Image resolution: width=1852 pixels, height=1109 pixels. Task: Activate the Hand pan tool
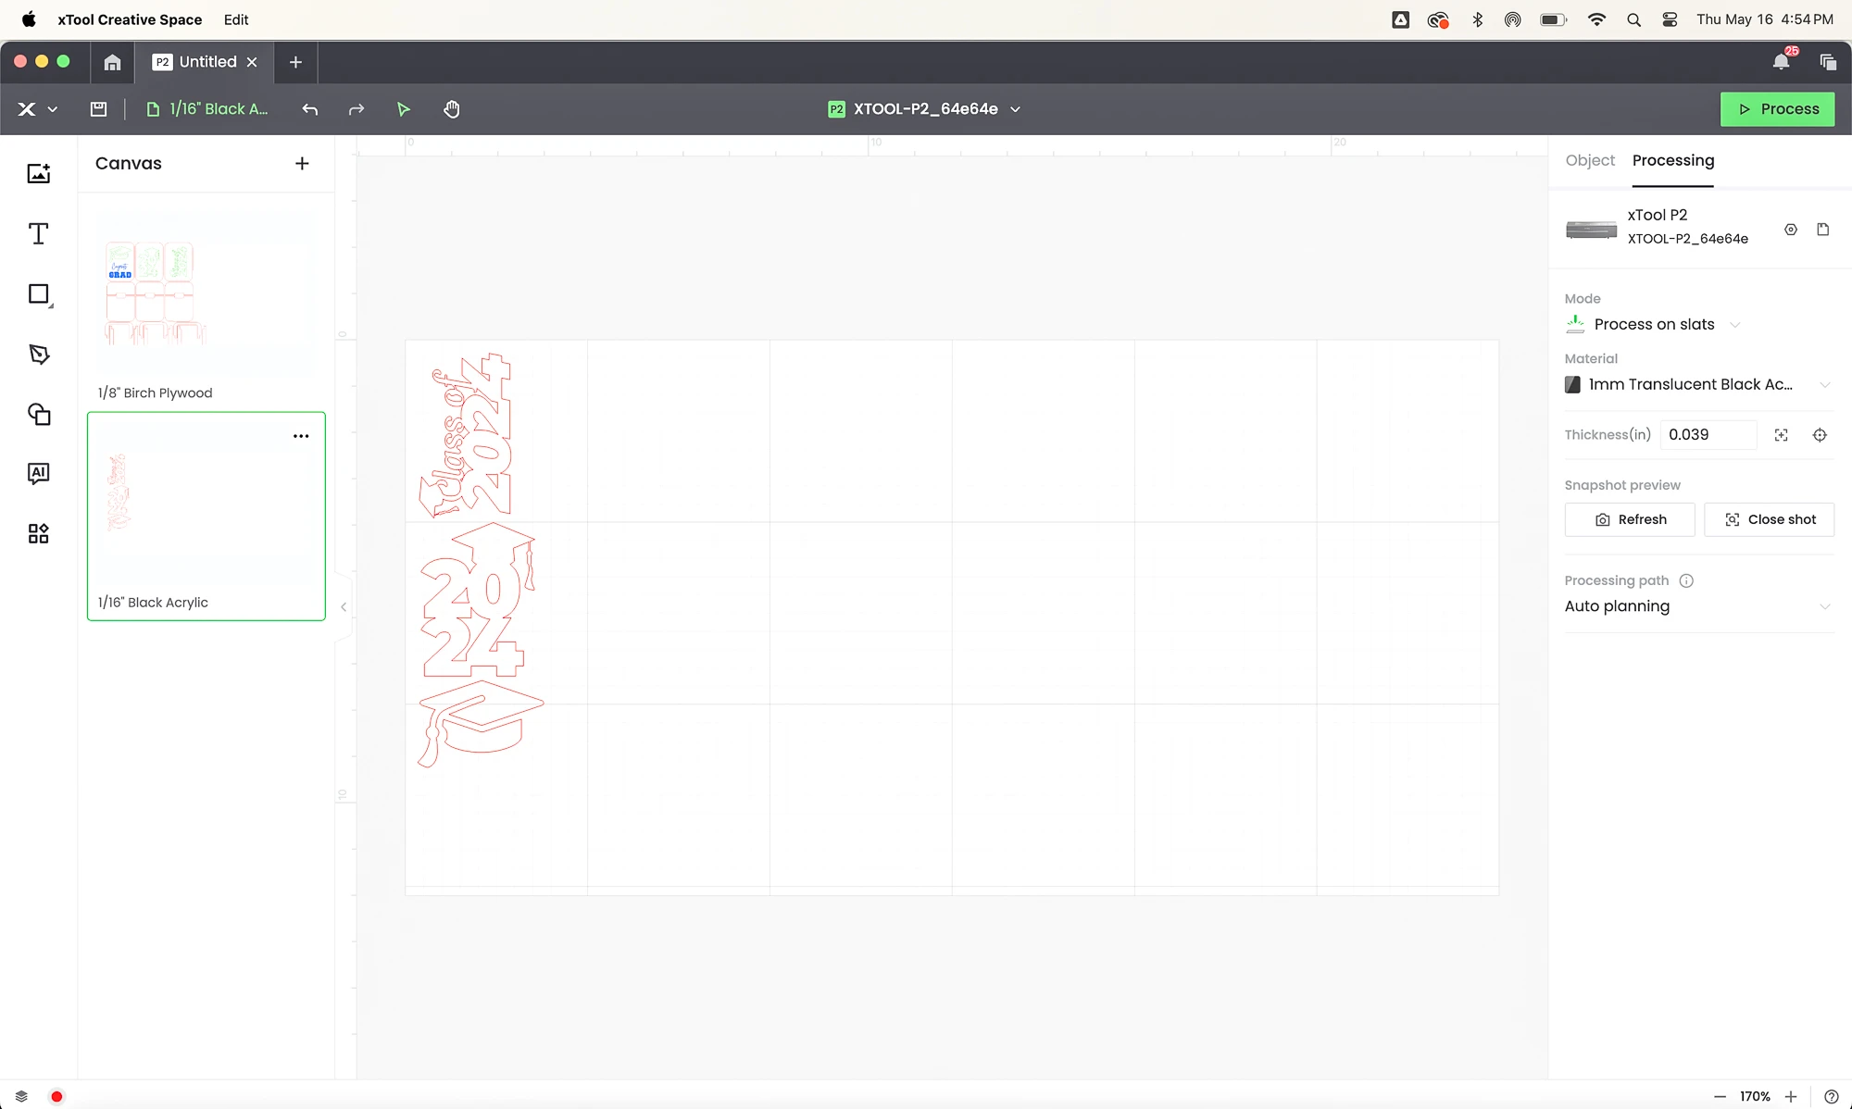pos(451,109)
